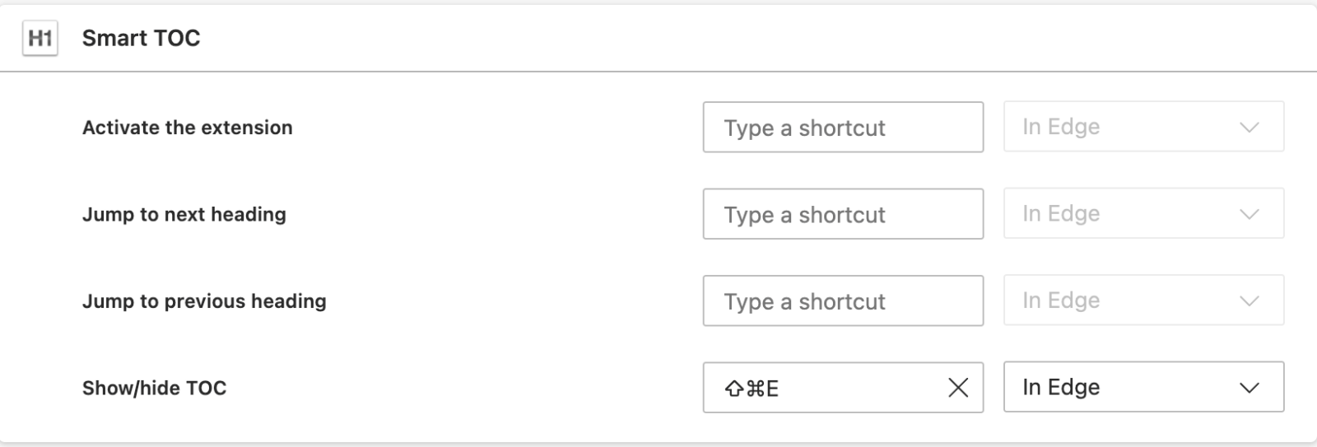1317x447 pixels.
Task: Click the Jump to next heading label
Action: click(184, 215)
